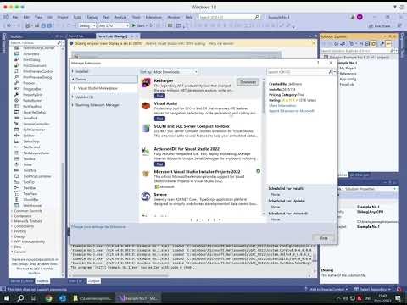
Task: Open the Sort by Most Downloads dropdown
Action: 176,72
